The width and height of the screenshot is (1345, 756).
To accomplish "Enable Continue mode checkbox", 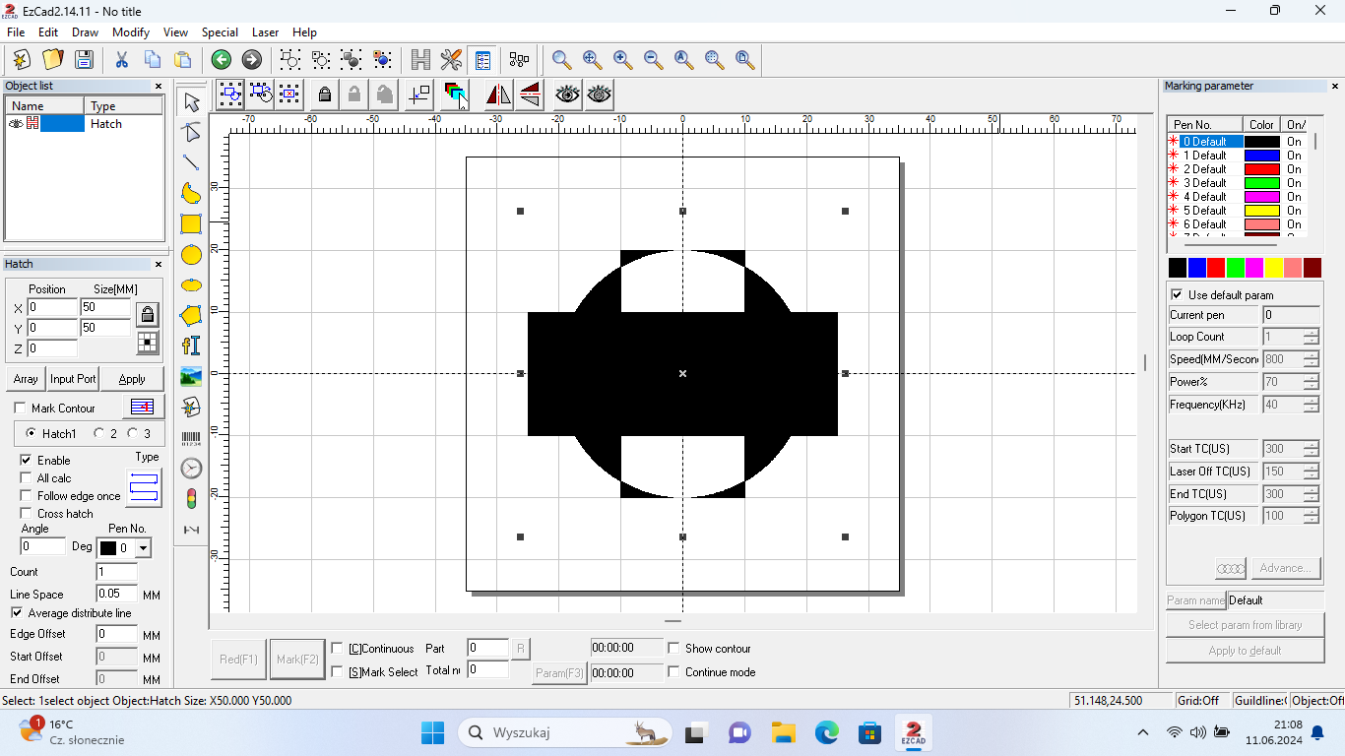I will (674, 671).
